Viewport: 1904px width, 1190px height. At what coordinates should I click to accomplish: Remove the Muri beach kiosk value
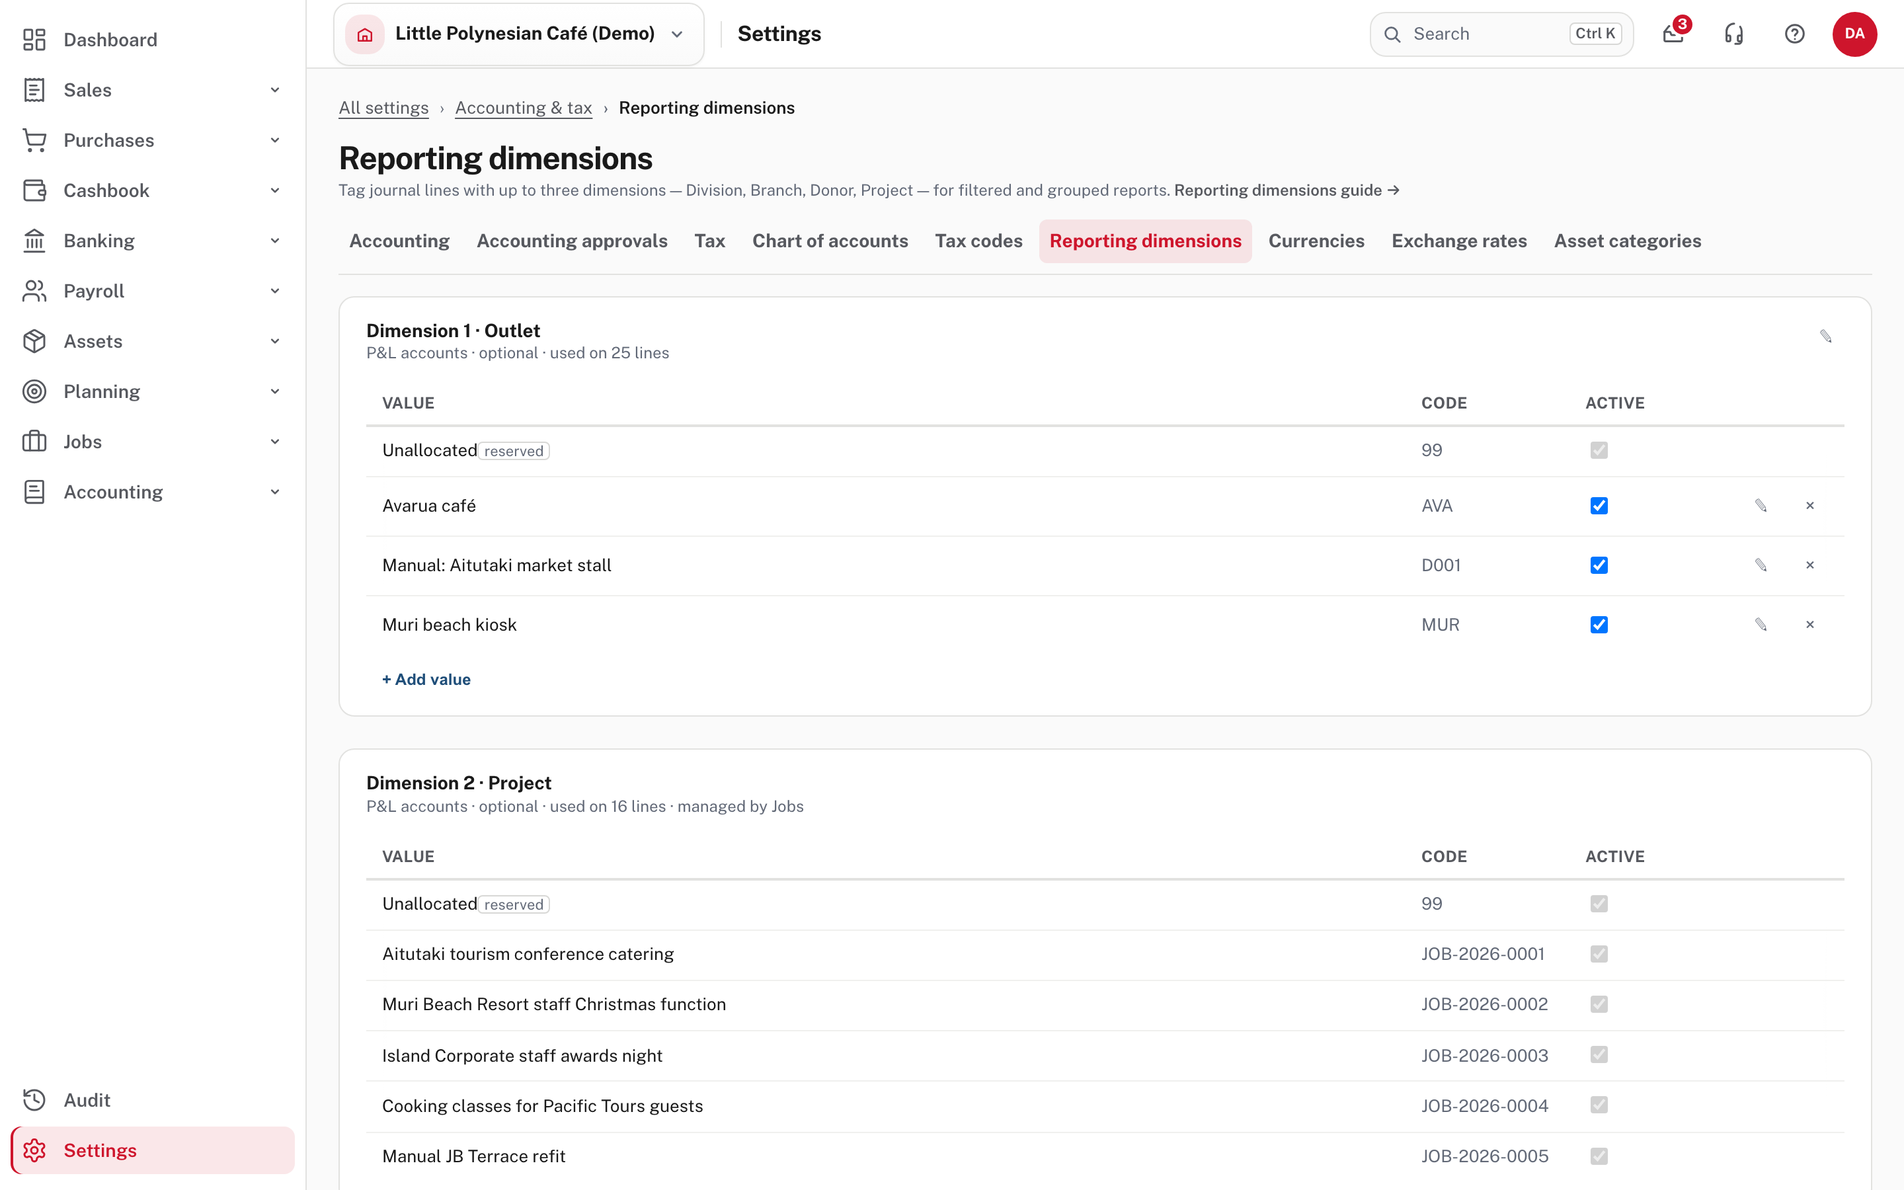tap(1809, 625)
